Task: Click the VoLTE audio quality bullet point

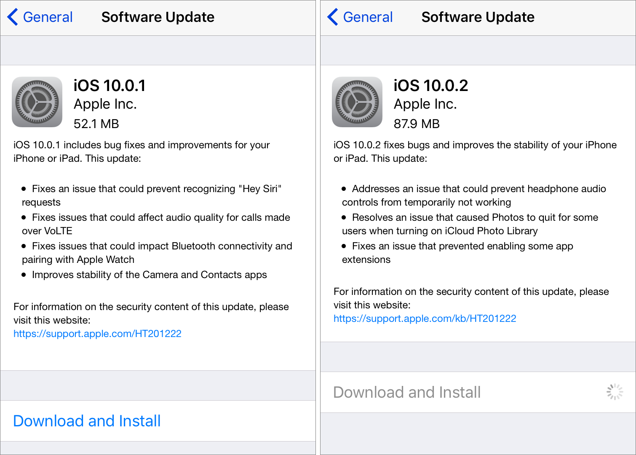Action: click(161, 218)
